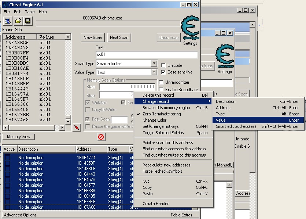Select Toggle Selected Entries

(173, 133)
